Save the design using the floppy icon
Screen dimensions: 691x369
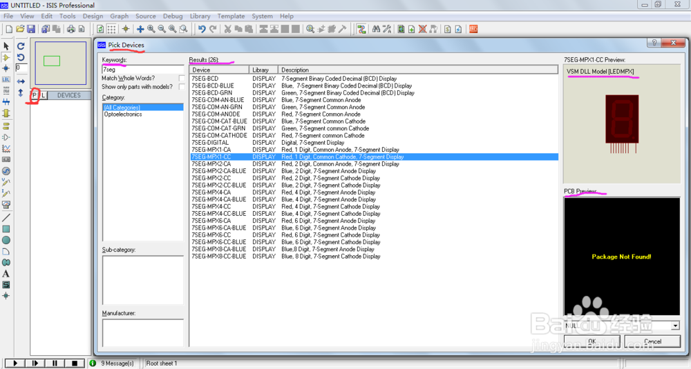click(x=31, y=30)
